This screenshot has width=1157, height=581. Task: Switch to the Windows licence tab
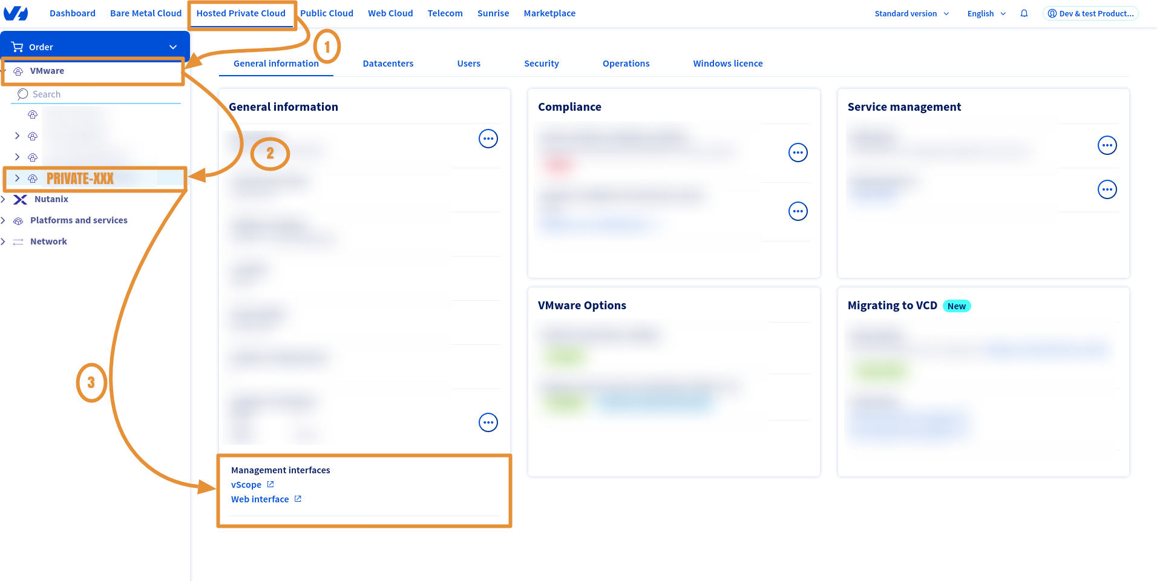[728, 63]
